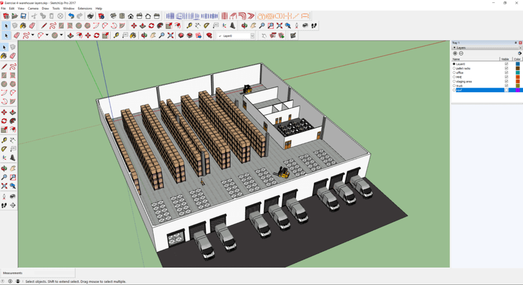
Task: Toggle Layer0 visible checkbox
Action: 506,64
